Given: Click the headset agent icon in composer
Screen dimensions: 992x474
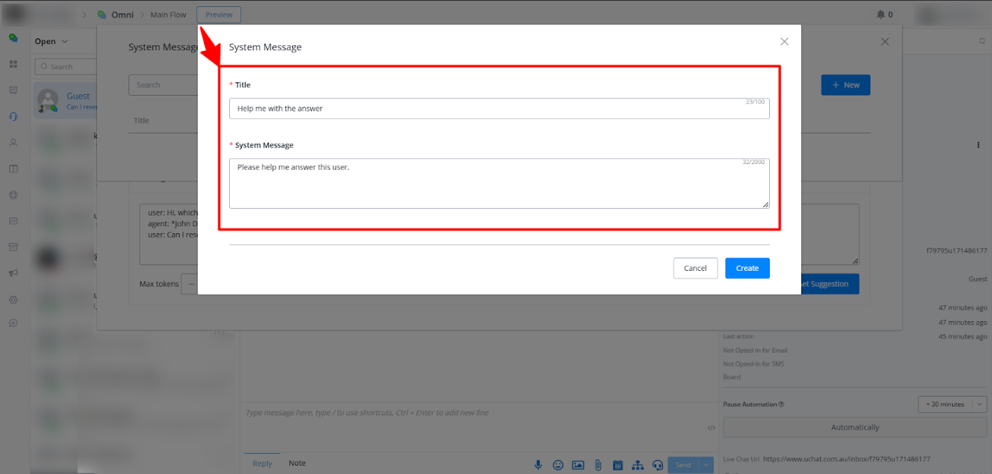Looking at the screenshot, I should tap(657, 465).
